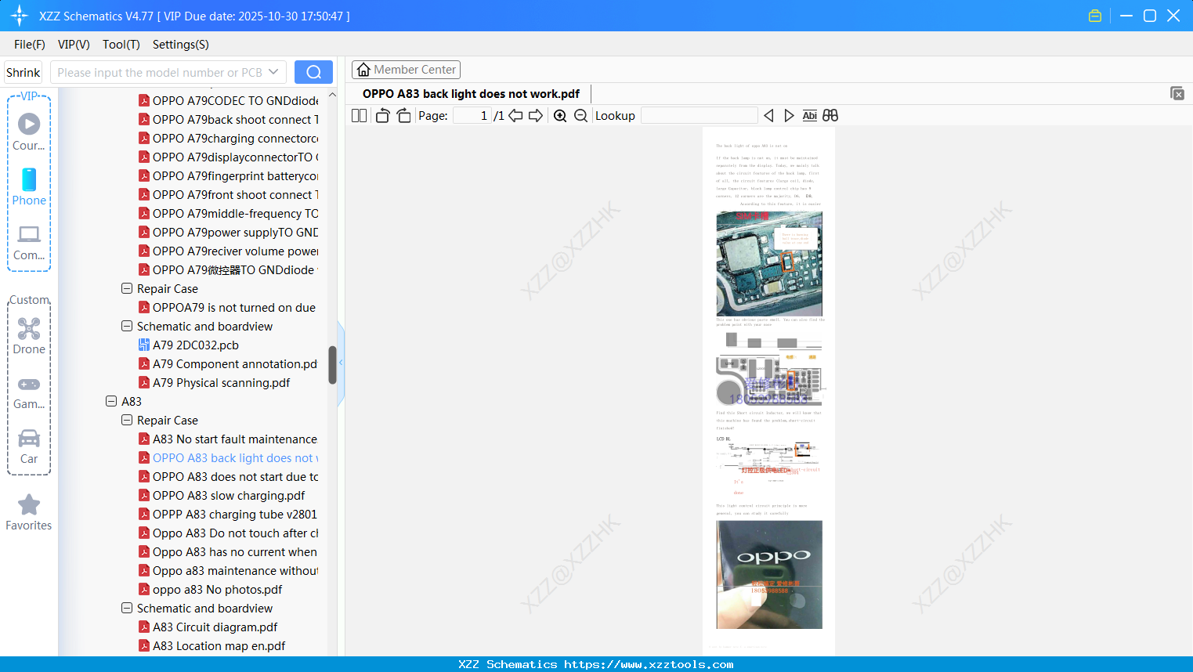This screenshot has width=1193, height=672.
Task: Zoom in on the PDF
Action: [x=560, y=116]
